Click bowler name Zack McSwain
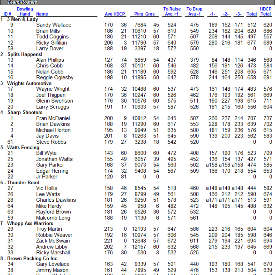 (x=53, y=241)
